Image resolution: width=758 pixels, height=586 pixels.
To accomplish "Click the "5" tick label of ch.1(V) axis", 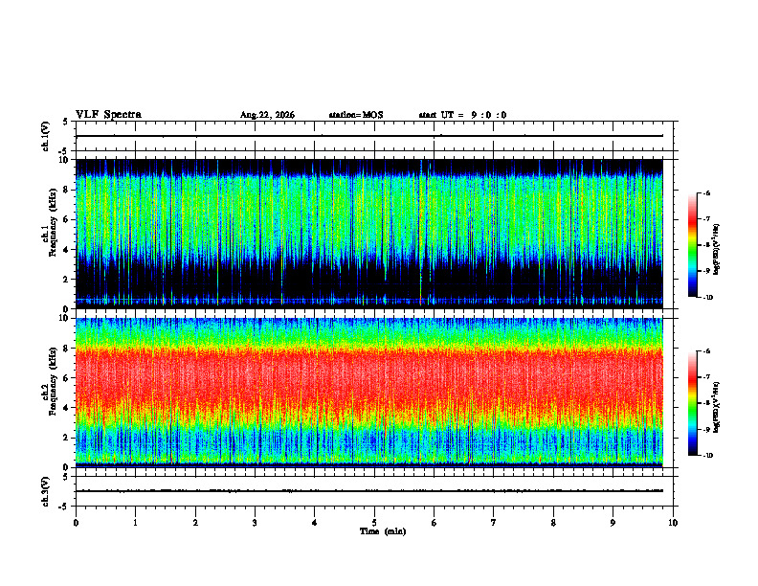I will pyautogui.click(x=65, y=122).
